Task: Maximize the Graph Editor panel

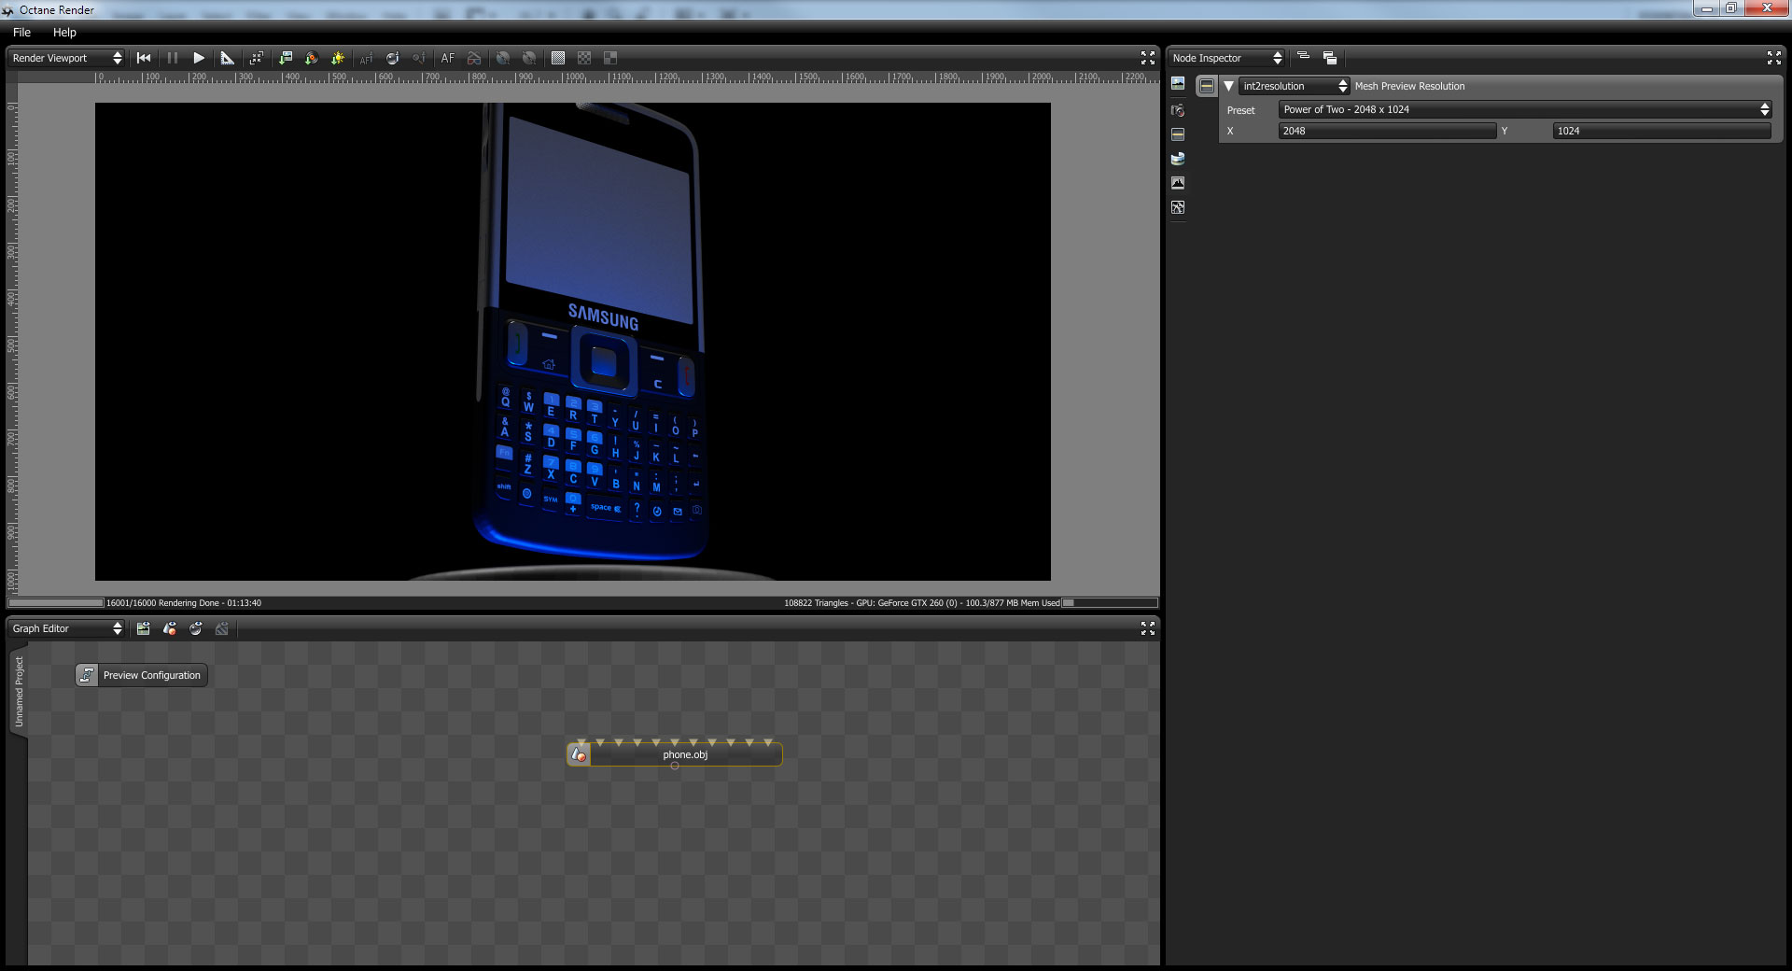Action: [1148, 628]
